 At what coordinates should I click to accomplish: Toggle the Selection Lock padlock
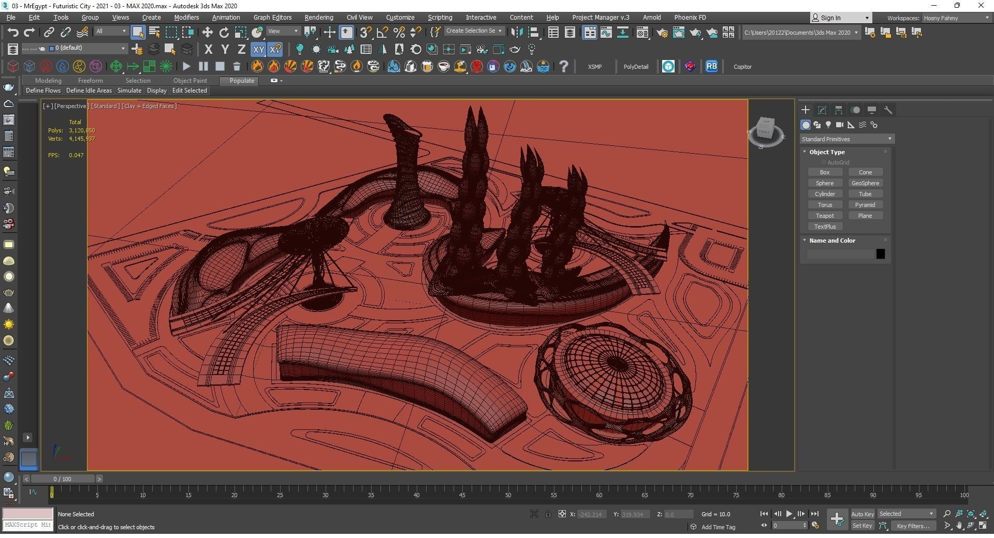548,514
